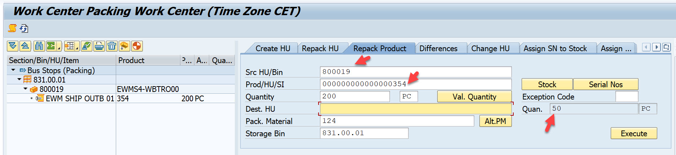Click the Collapse All nodes icon
This screenshot has height=155, width=676.
(x=25, y=46)
